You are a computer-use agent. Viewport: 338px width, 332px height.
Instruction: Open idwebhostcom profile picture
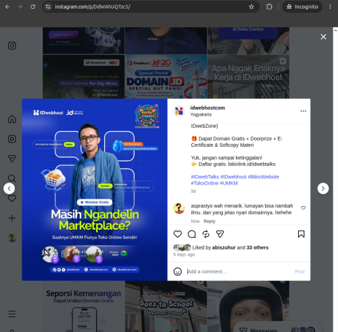pyautogui.click(x=179, y=111)
